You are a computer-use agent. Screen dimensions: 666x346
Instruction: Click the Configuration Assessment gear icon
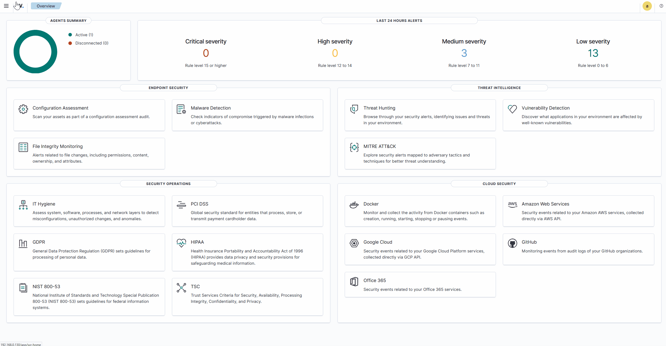click(23, 109)
